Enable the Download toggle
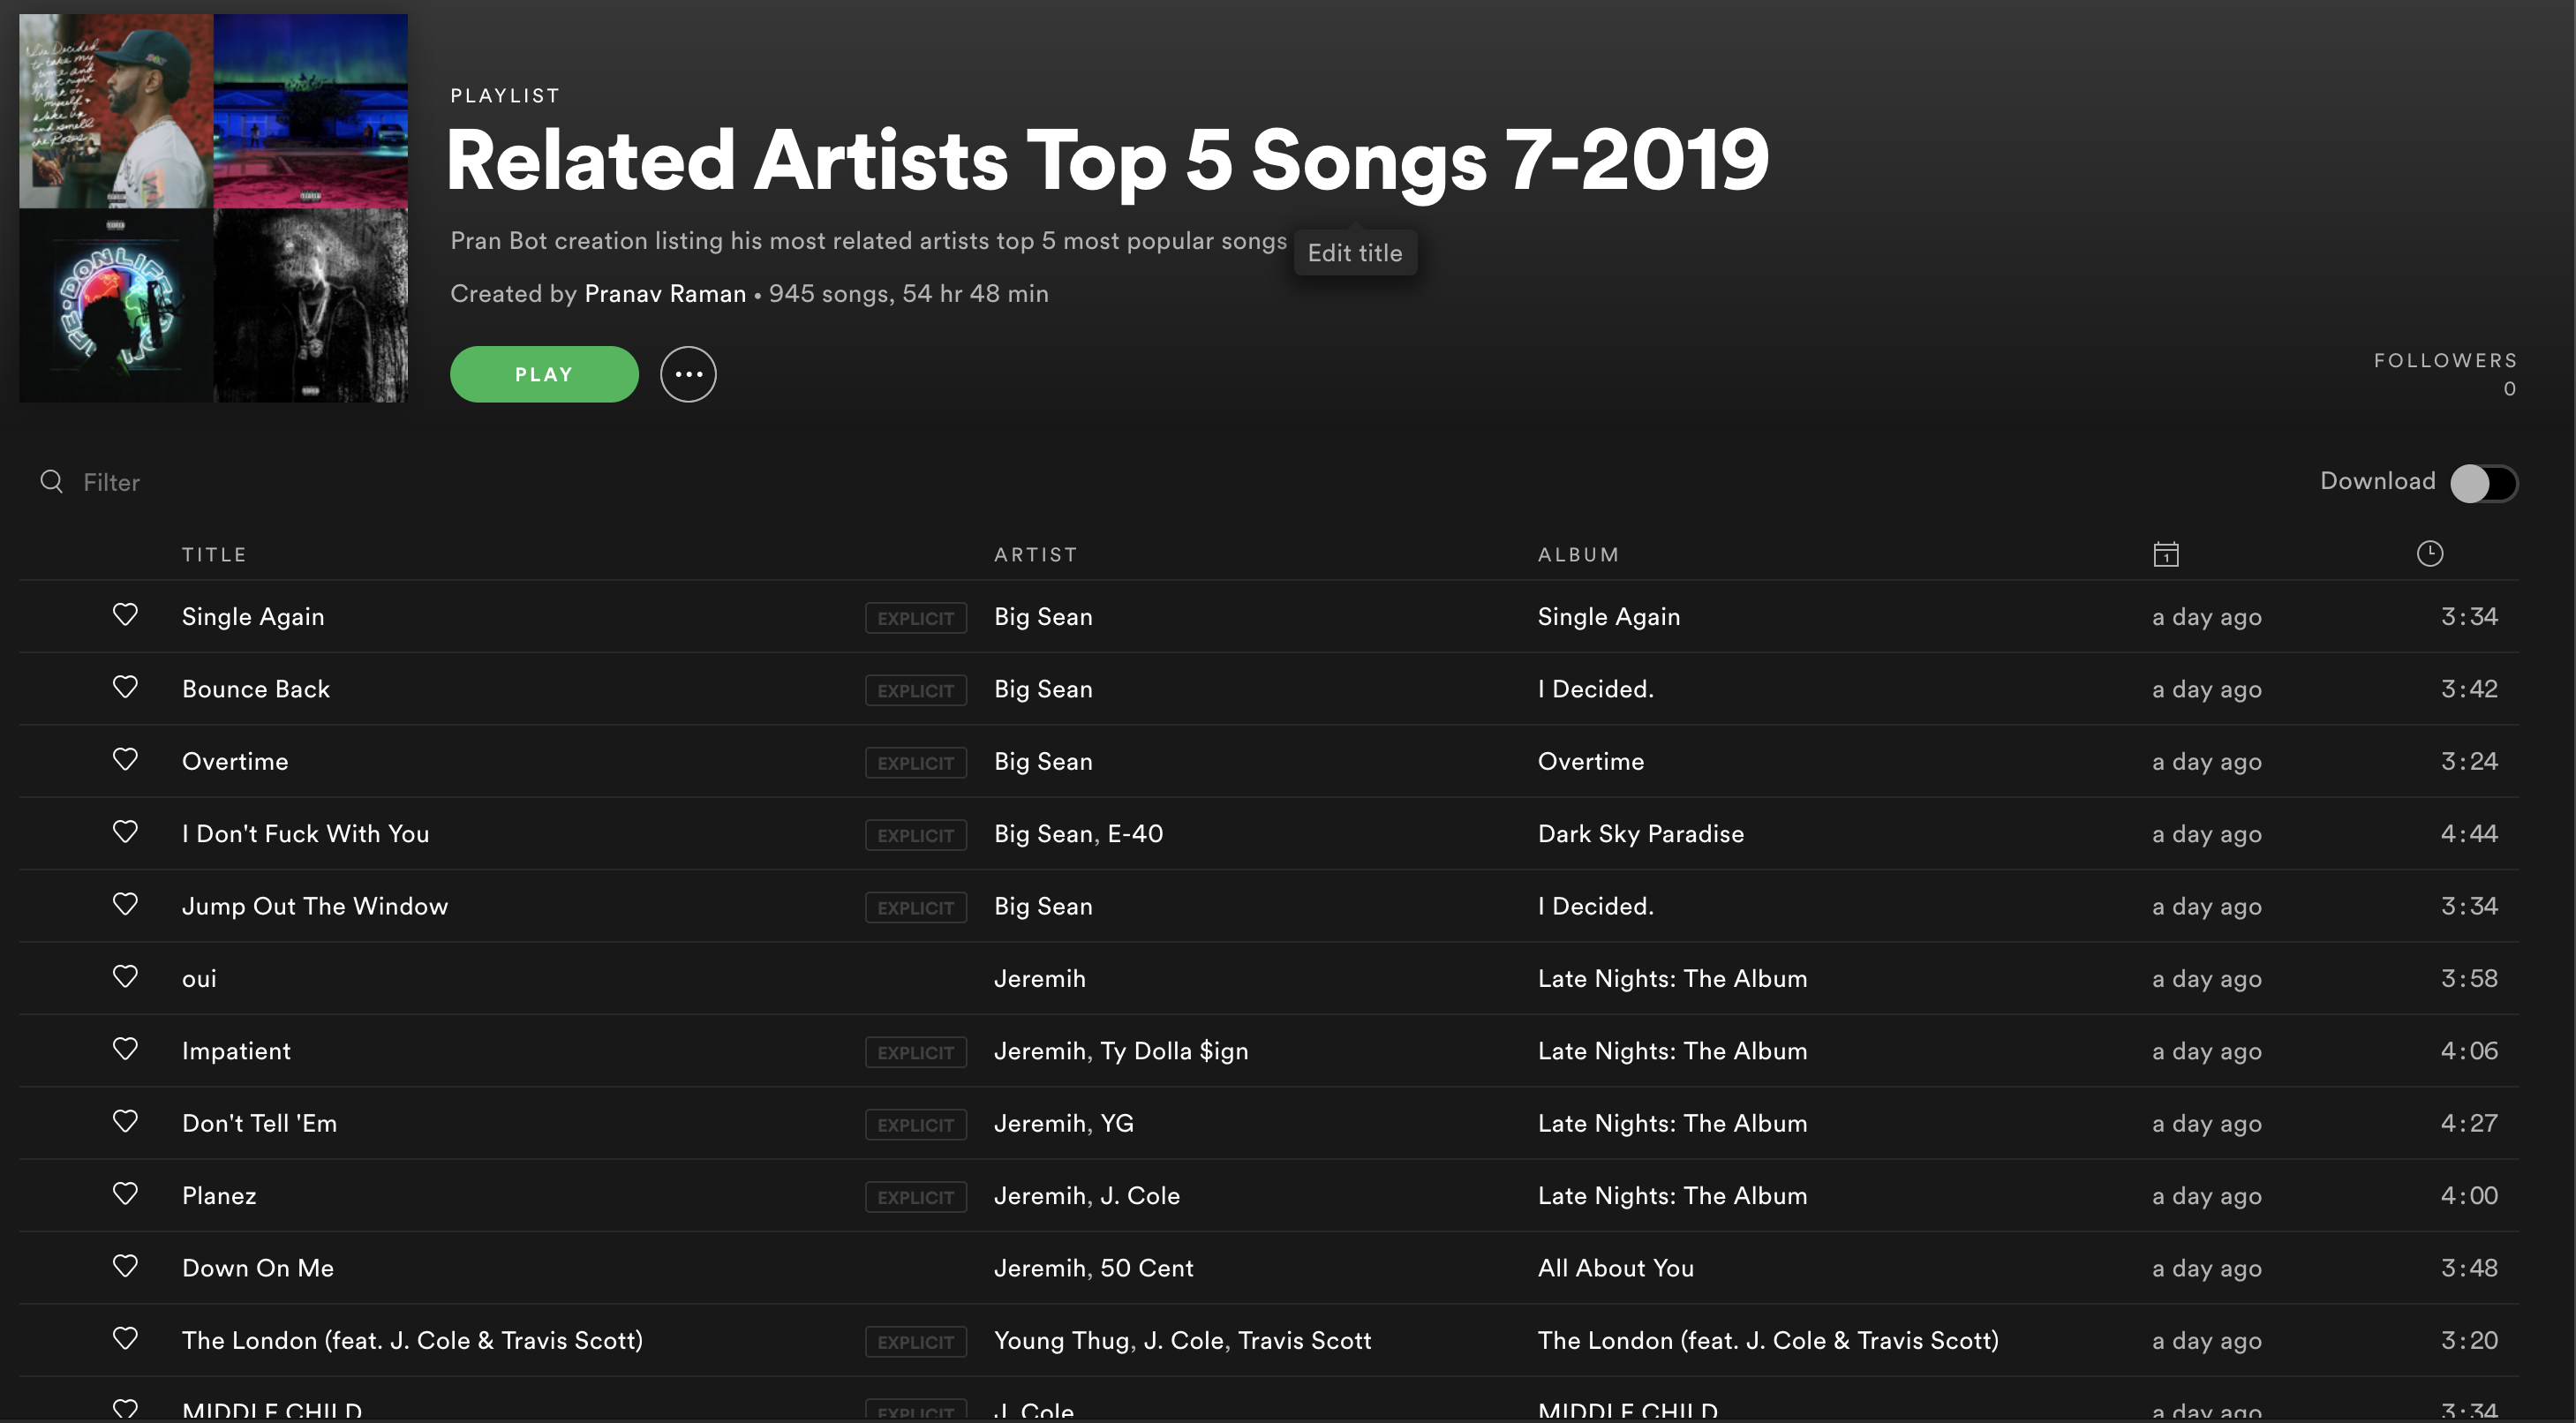The image size is (2576, 1423). pos(2484,482)
